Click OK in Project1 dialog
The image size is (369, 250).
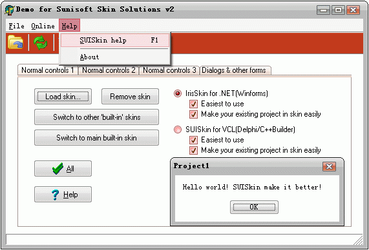pyautogui.click(x=254, y=207)
